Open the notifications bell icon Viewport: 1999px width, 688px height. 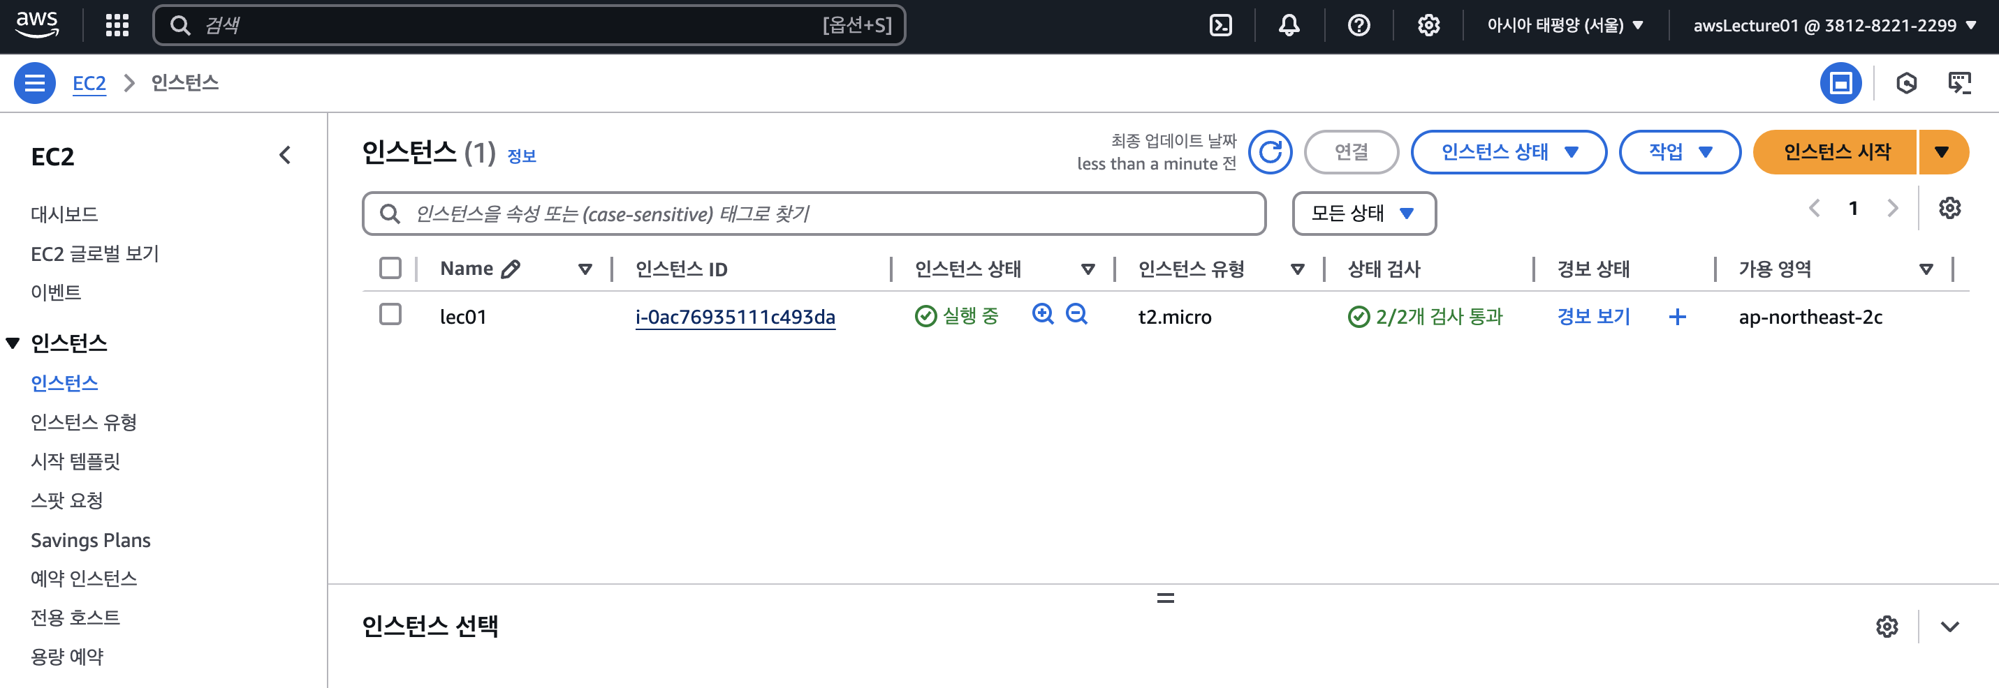(1289, 26)
